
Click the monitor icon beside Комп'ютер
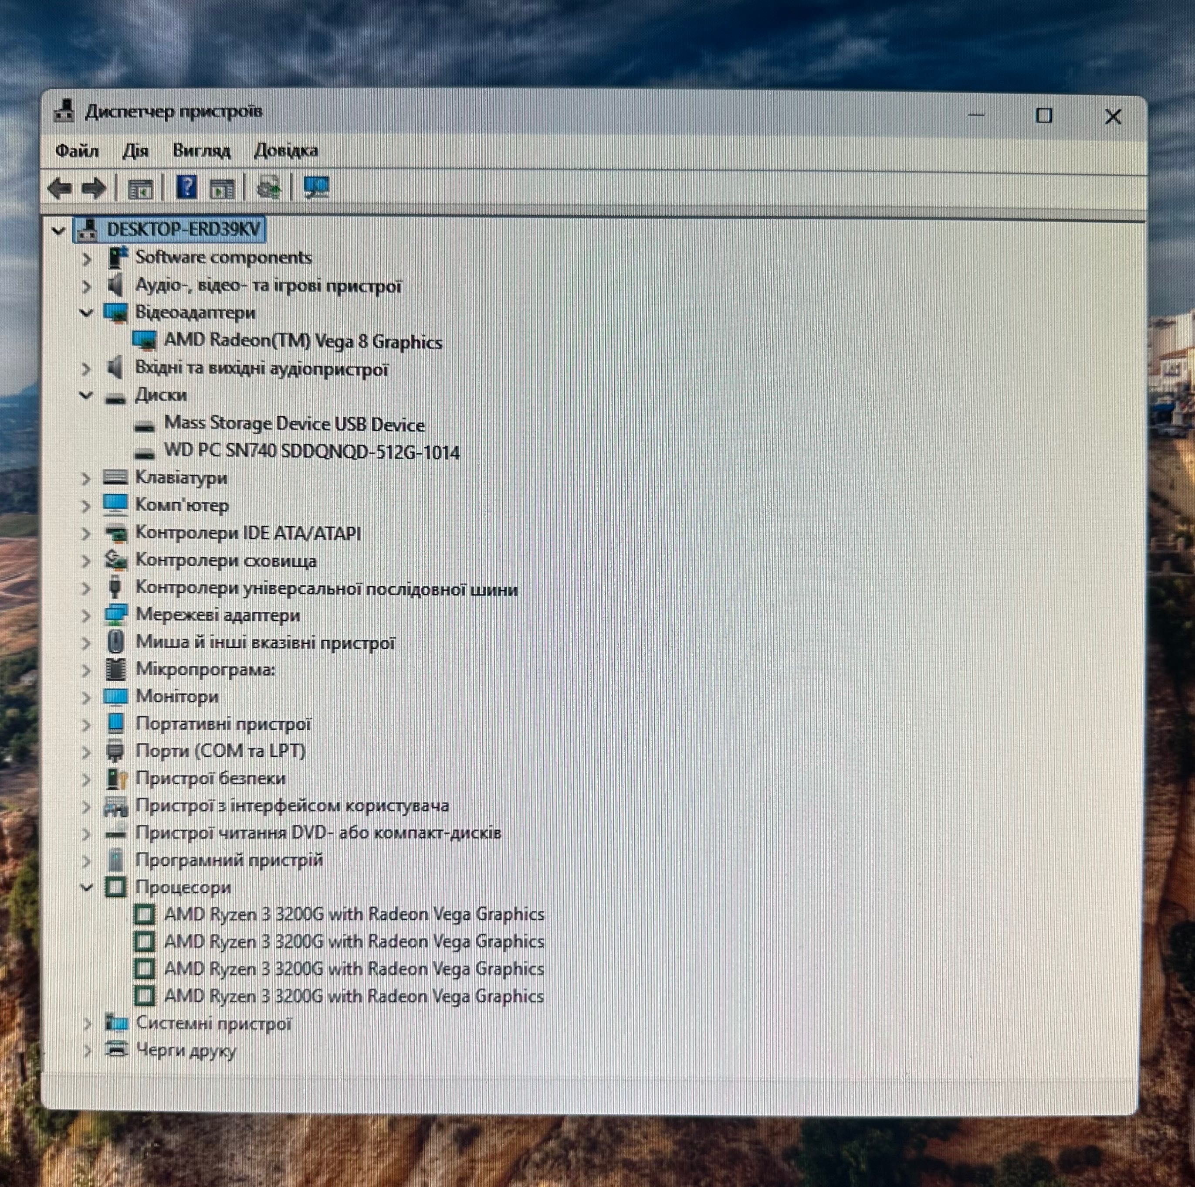pyautogui.click(x=115, y=504)
